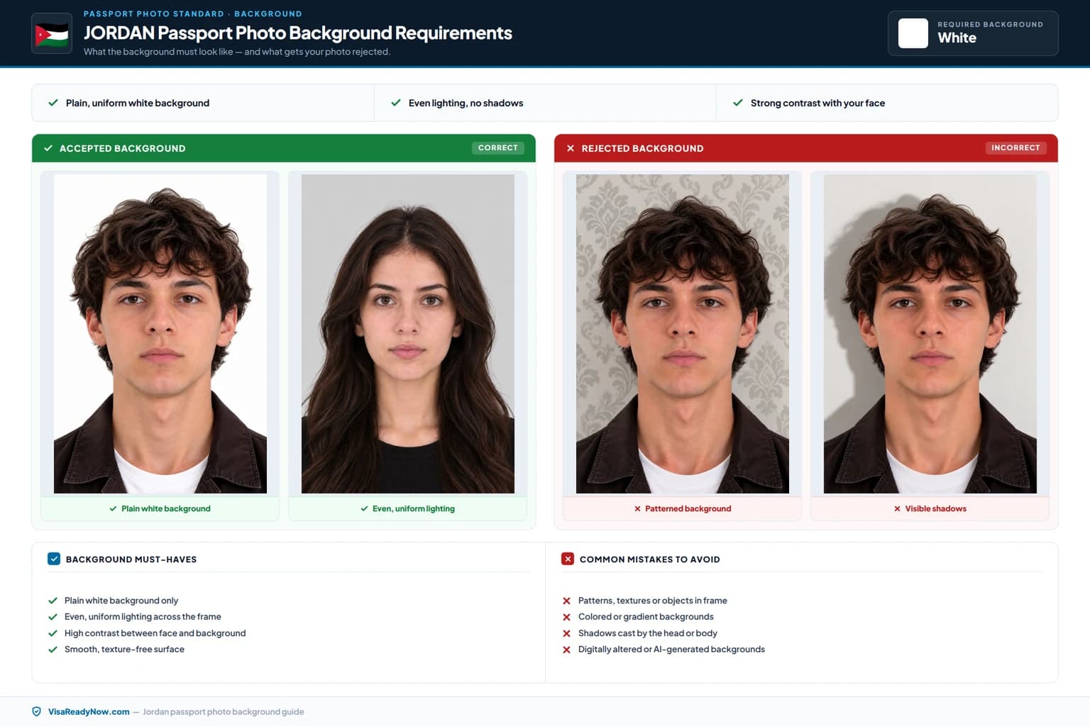Click checkmark beside Plain, uniform white background
The image size is (1090, 726).
[x=53, y=103]
